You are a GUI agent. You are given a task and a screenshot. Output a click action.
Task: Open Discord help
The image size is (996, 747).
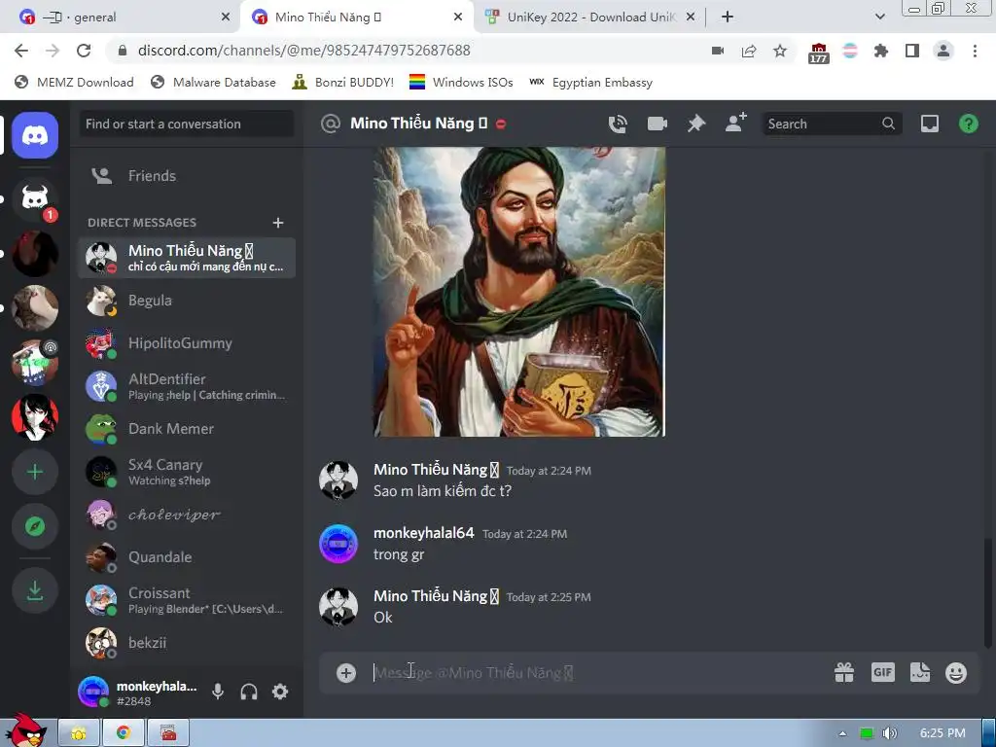click(x=968, y=124)
